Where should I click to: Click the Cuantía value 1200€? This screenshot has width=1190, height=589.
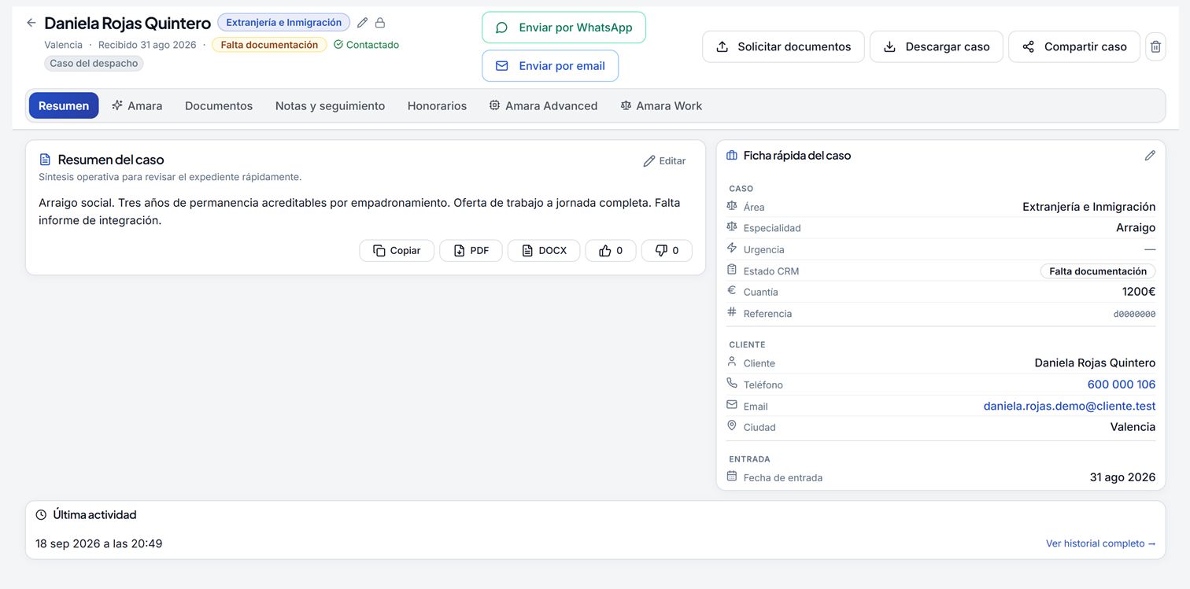click(x=1139, y=292)
